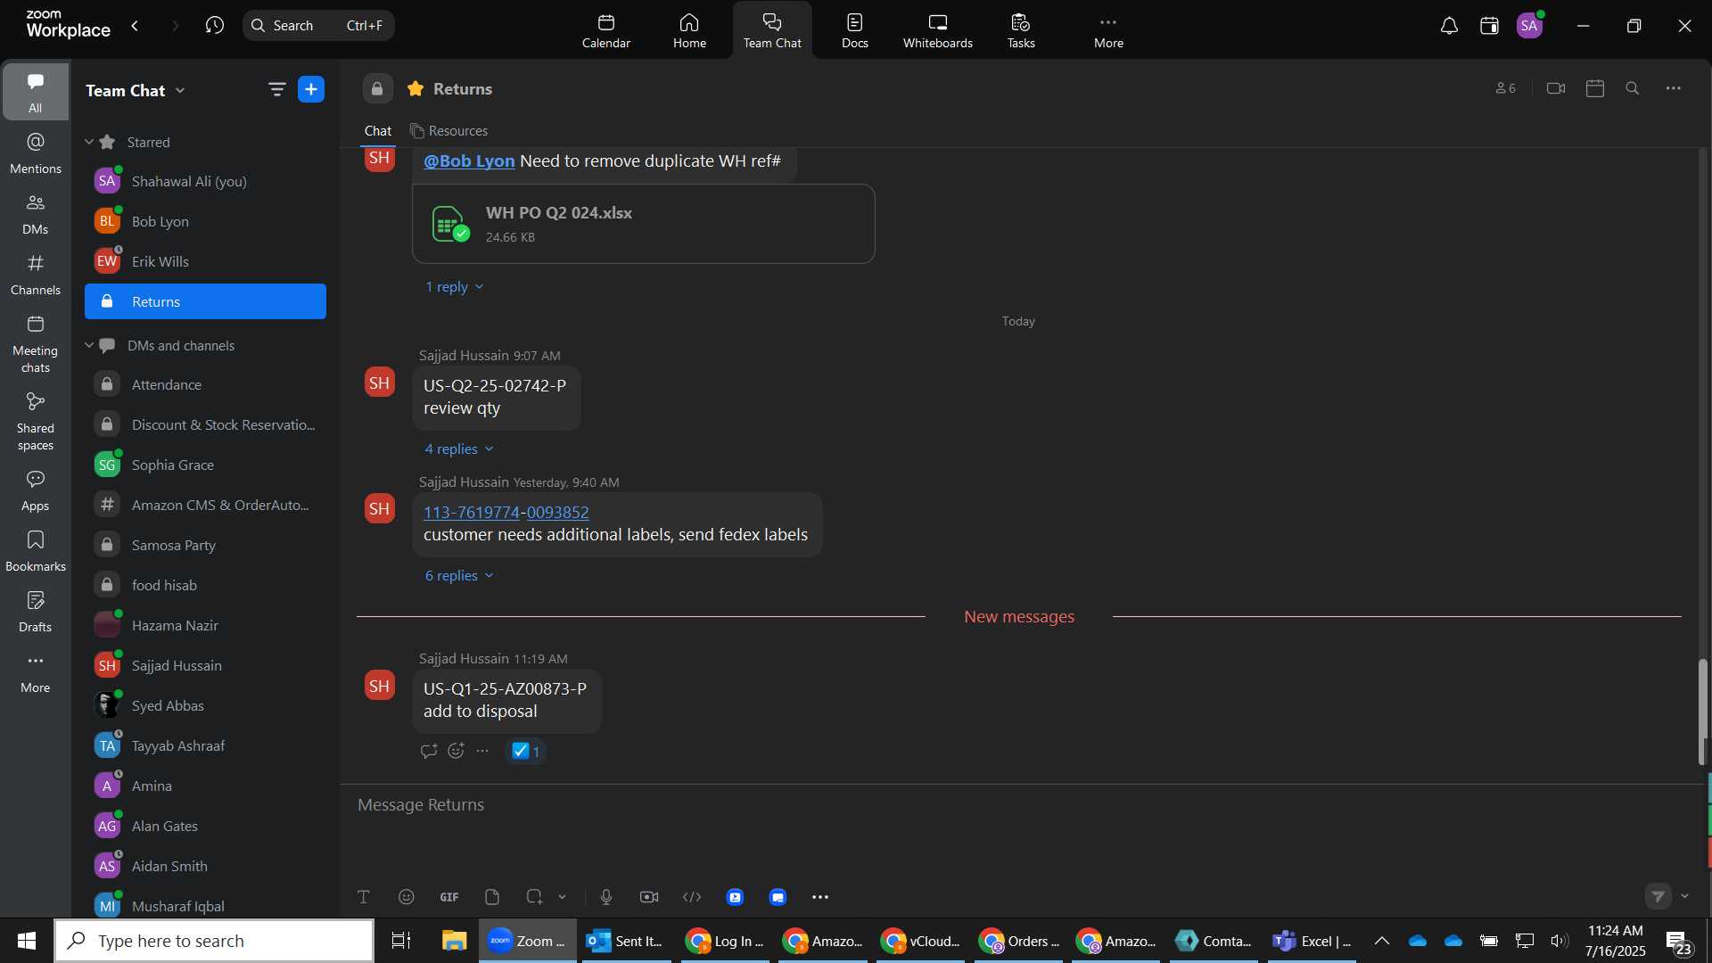Switch to the Docs tab
This screenshot has height=963, width=1712.
pyautogui.click(x=854, y=30)
